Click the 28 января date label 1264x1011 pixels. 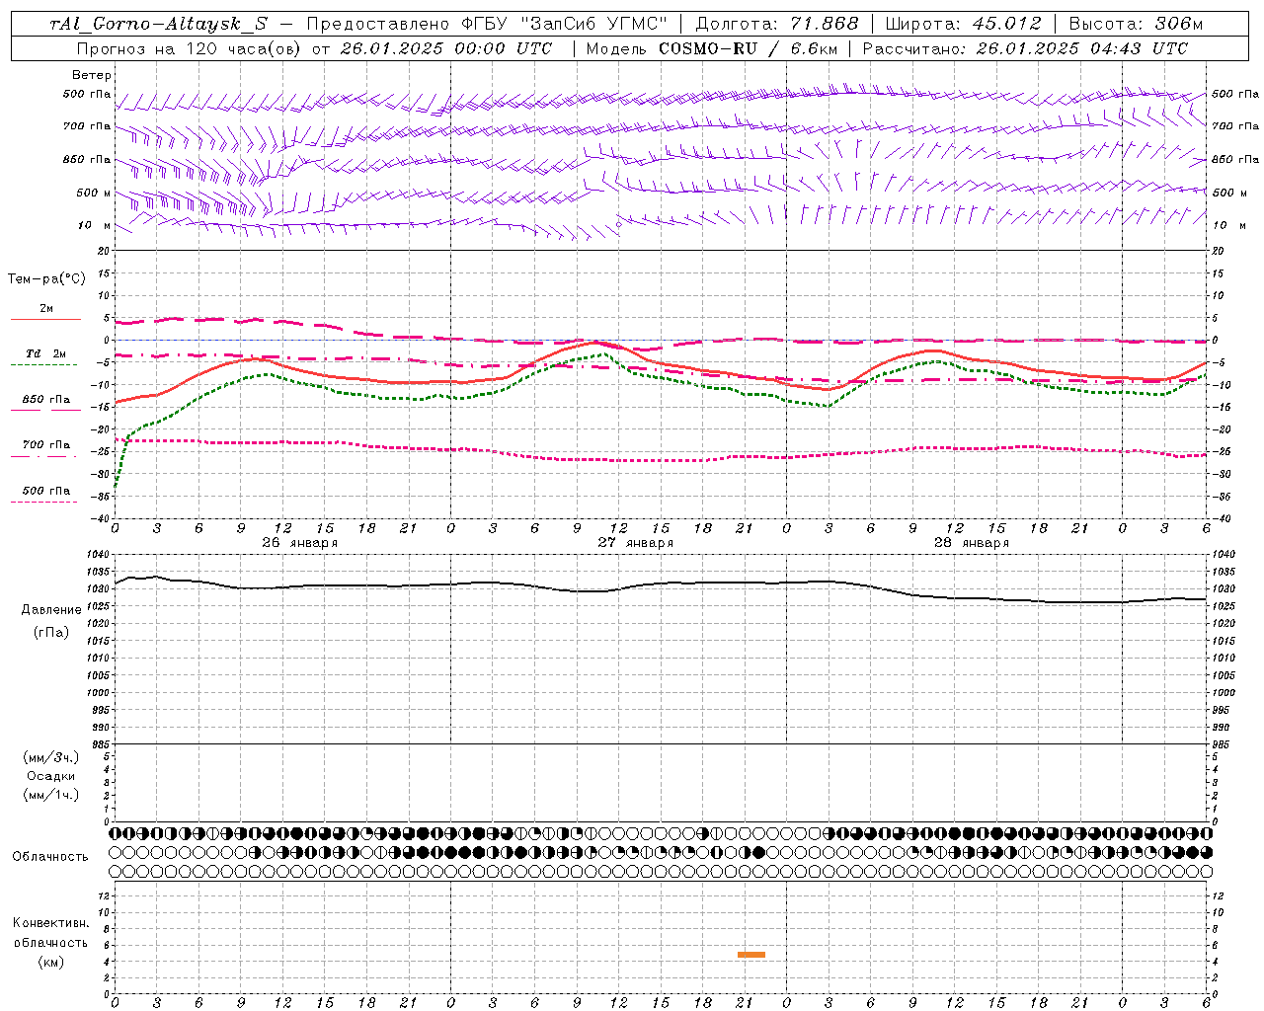pos(972,543)
